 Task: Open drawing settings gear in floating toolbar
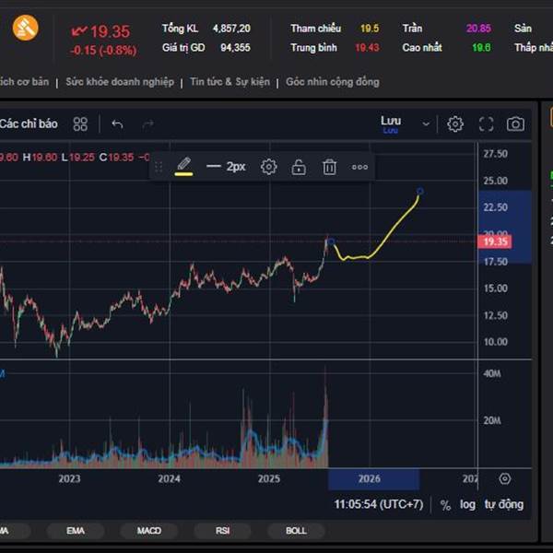(269, 167)
